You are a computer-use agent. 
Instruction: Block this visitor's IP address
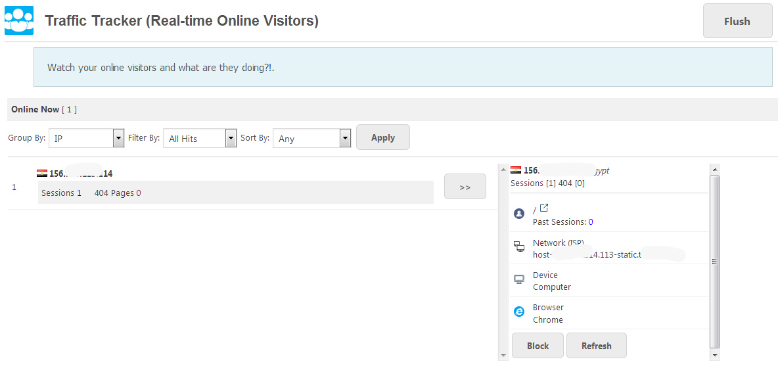[538, 345]
